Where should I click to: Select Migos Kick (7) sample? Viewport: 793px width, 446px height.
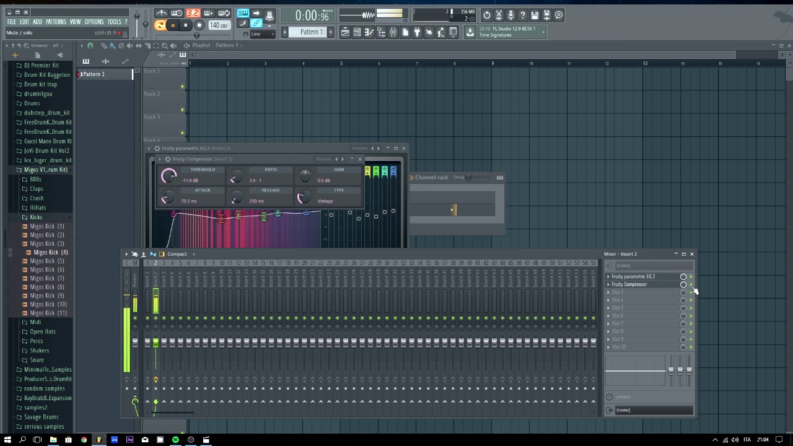click(x=46, y=278)
